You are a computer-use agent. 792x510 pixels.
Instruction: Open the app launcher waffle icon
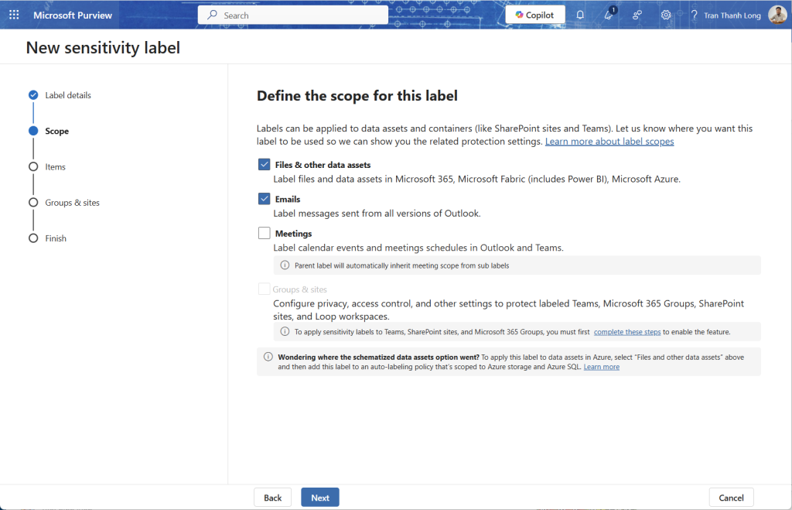14,15
